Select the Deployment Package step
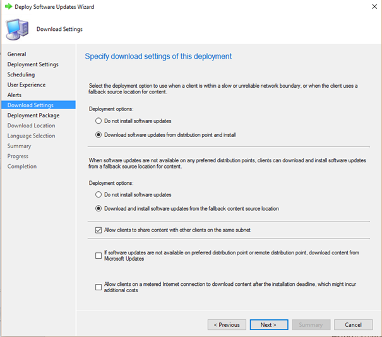 click(33, 115)
